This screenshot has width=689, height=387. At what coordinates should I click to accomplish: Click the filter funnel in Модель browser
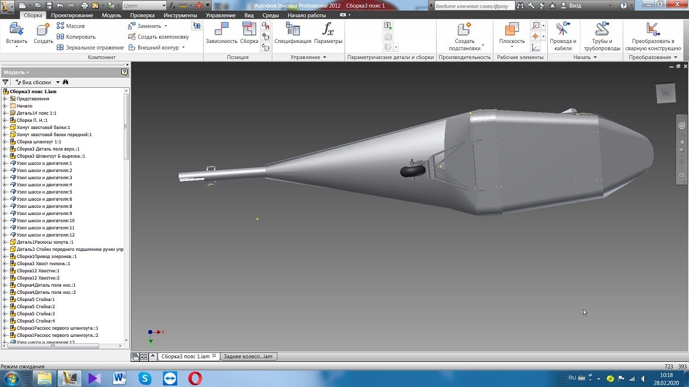point(5,82)
